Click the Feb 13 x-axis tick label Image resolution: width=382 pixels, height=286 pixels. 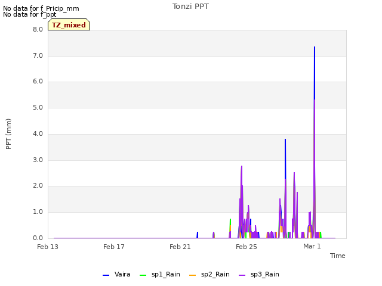tap(48, 247)
